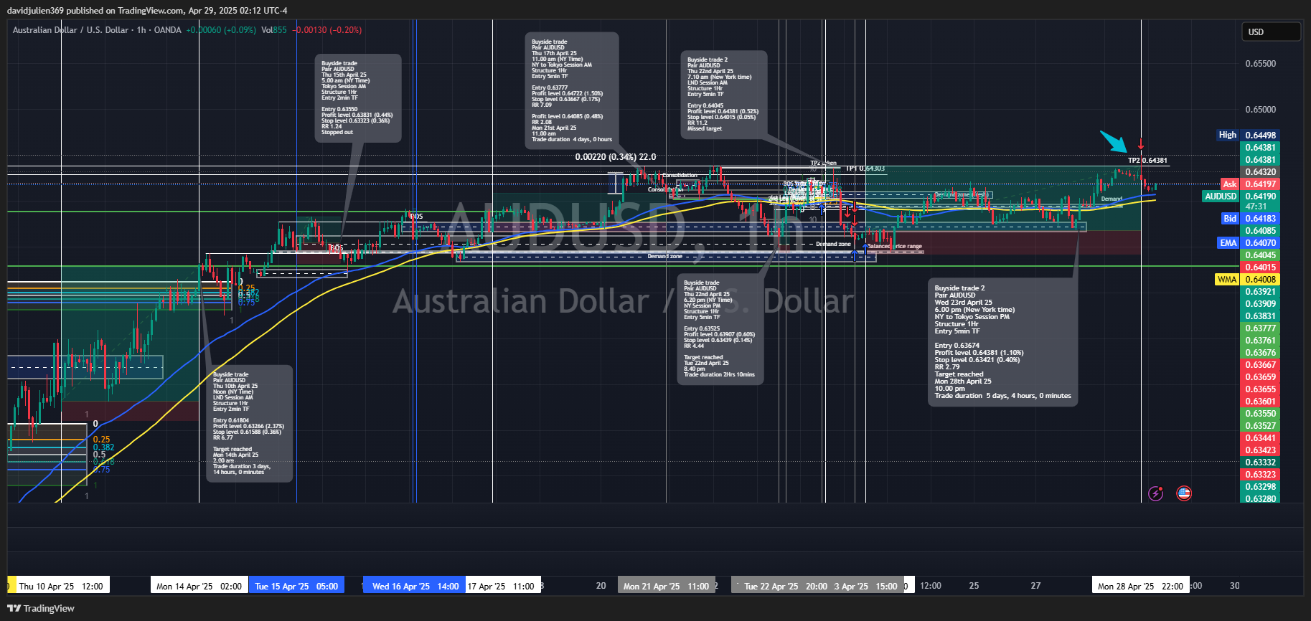Viewport: 1311px width, 621px height.
Task: Click the High price label
Action: (1228, 135)
